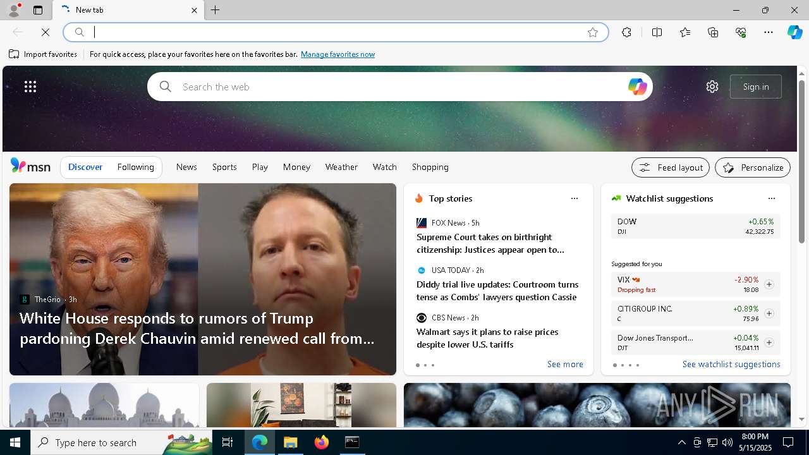Open Walmart raise prices story
The image size is (809, 455).
pos(487,338)
